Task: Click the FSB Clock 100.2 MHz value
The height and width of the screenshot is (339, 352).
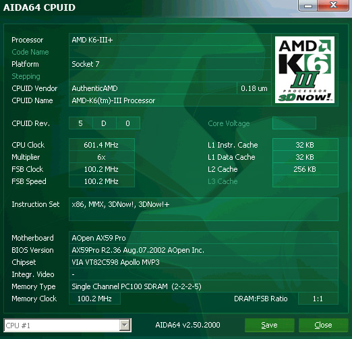Action: 102,169
